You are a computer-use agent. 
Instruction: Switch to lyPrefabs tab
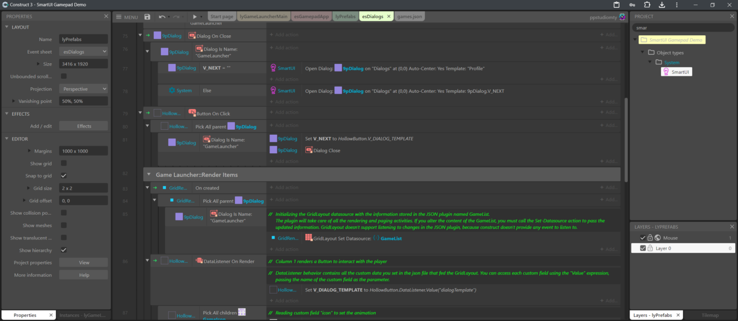(346, 17)
